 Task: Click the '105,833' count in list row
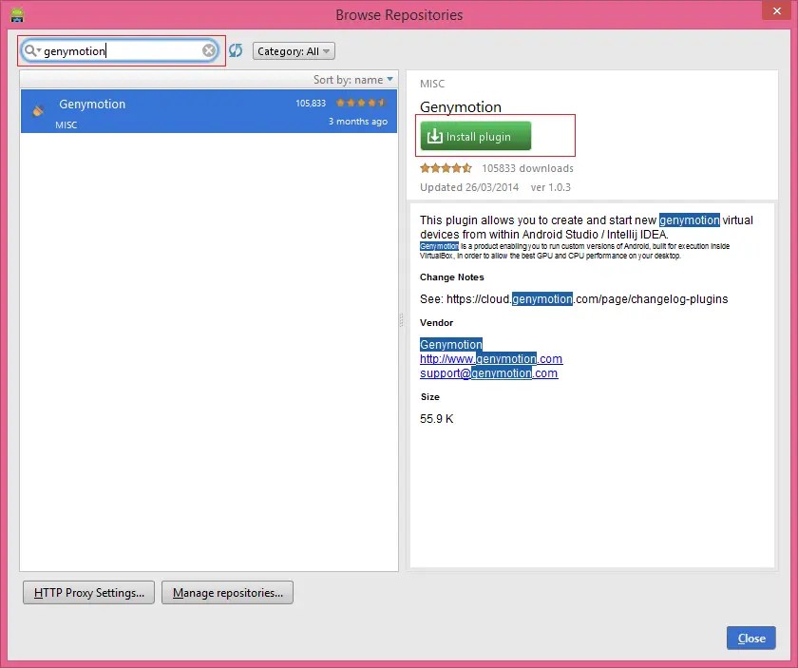coord(311,104)
